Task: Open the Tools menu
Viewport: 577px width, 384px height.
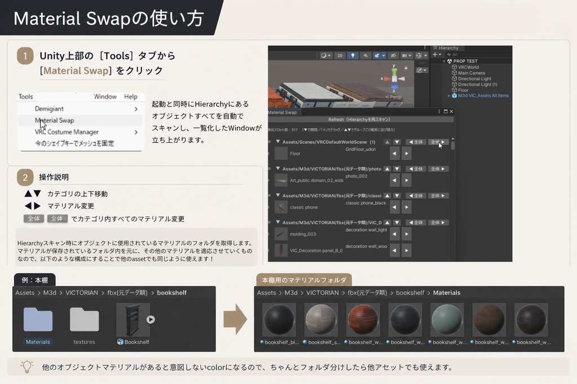Action: click(26, 97)
